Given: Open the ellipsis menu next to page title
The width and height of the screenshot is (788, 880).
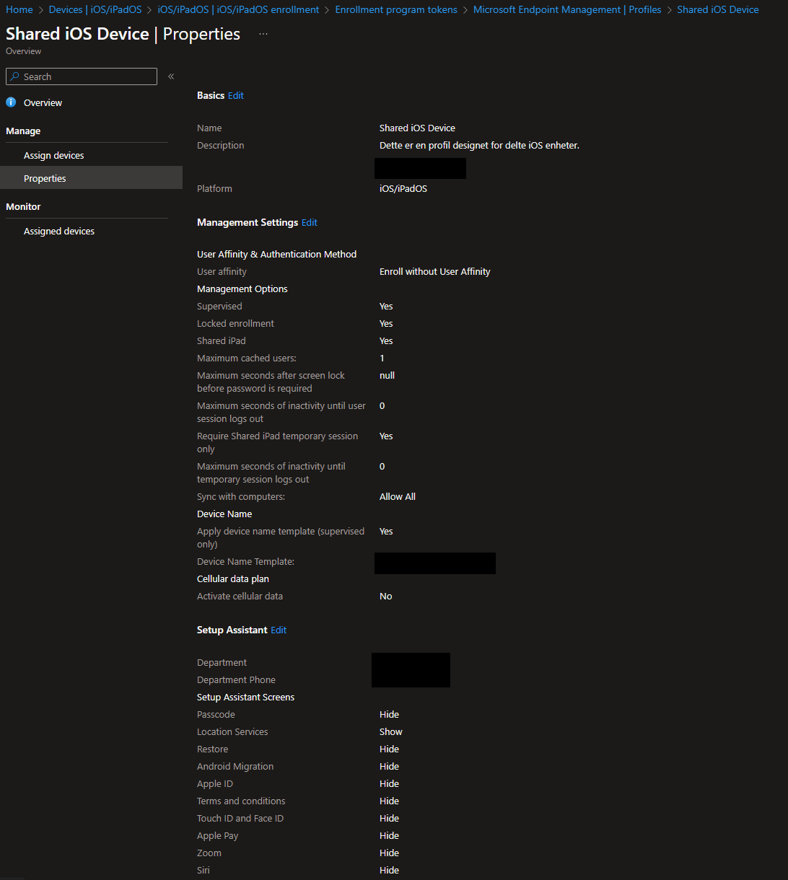Looking at the screenshot, I should pyautogui.click(x=263, y=33).
